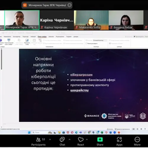
Task: Click the 'Нотатки' button in status bar
Action: click(110, 129)
